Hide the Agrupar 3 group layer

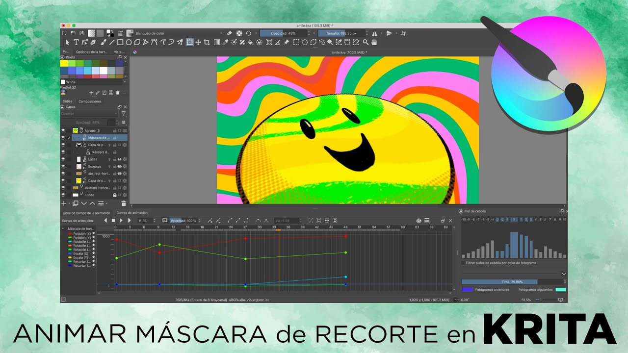coord(63,130)
